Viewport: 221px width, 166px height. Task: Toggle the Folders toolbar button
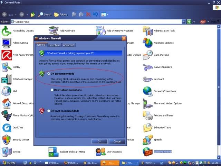click(61, 15)
